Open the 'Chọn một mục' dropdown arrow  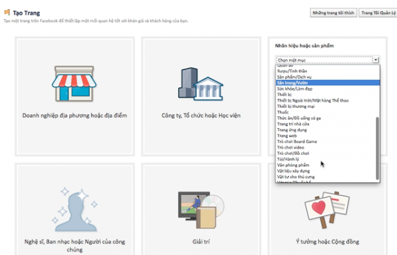376,60
